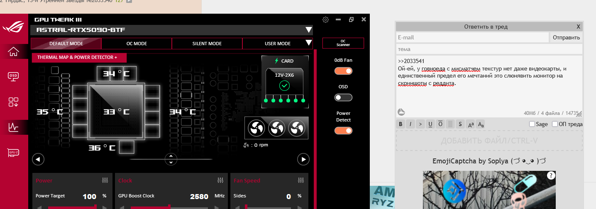Viewport: 596px width, 209px height.
Task: Launch GPU-Z from the sidebar
Action: pyautogui.click(x=14, y=153)
